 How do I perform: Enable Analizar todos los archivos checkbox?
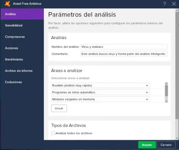pyautogui.click(x=53, y=133)
